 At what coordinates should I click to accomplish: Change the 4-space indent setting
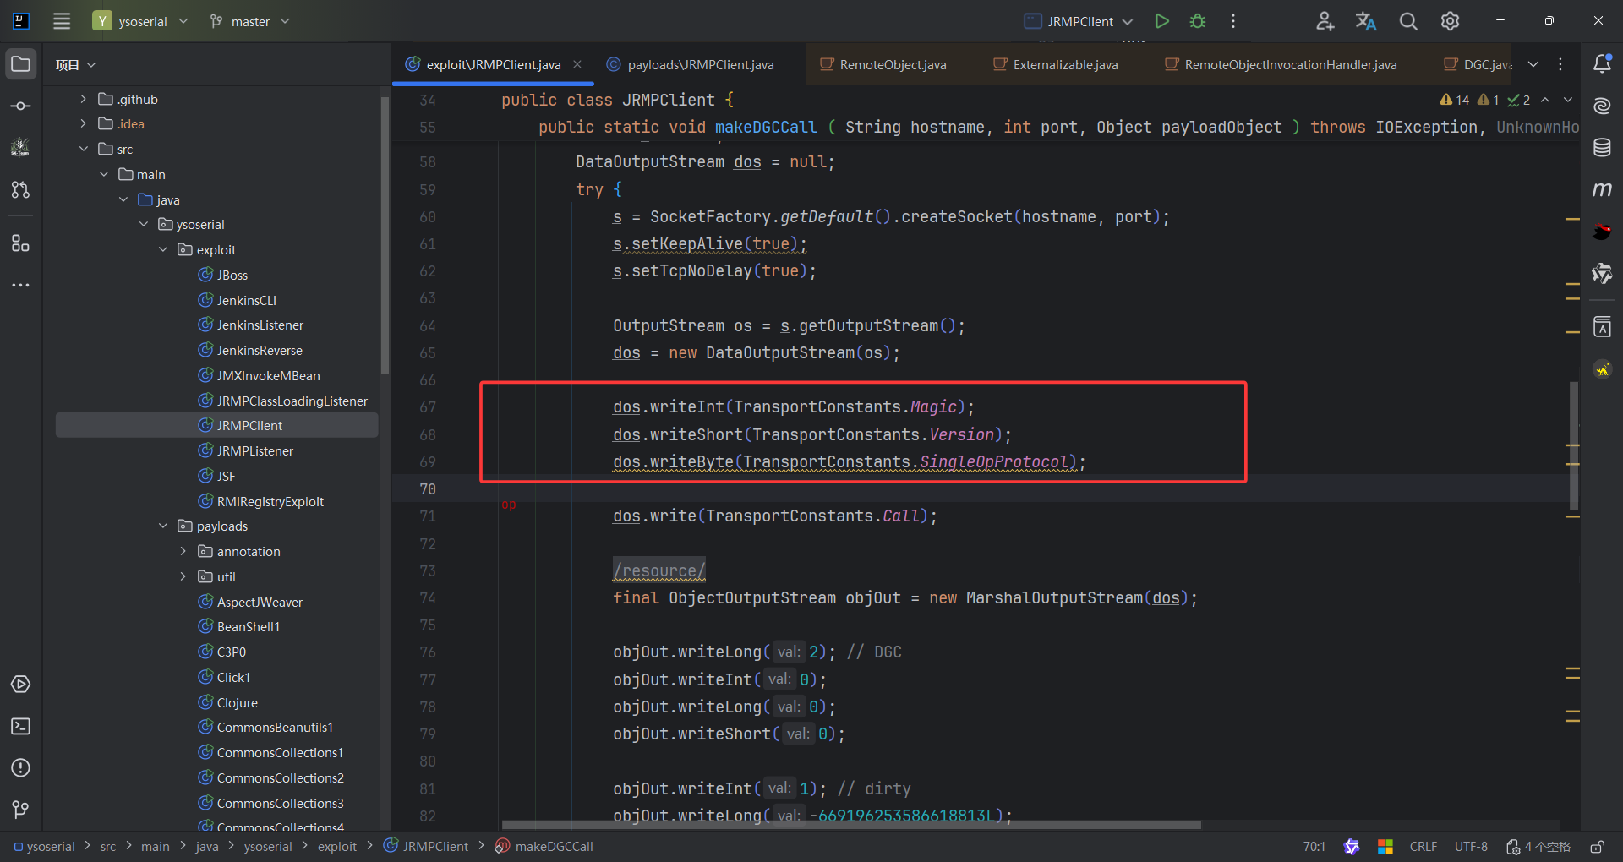tap(1539, 847)
